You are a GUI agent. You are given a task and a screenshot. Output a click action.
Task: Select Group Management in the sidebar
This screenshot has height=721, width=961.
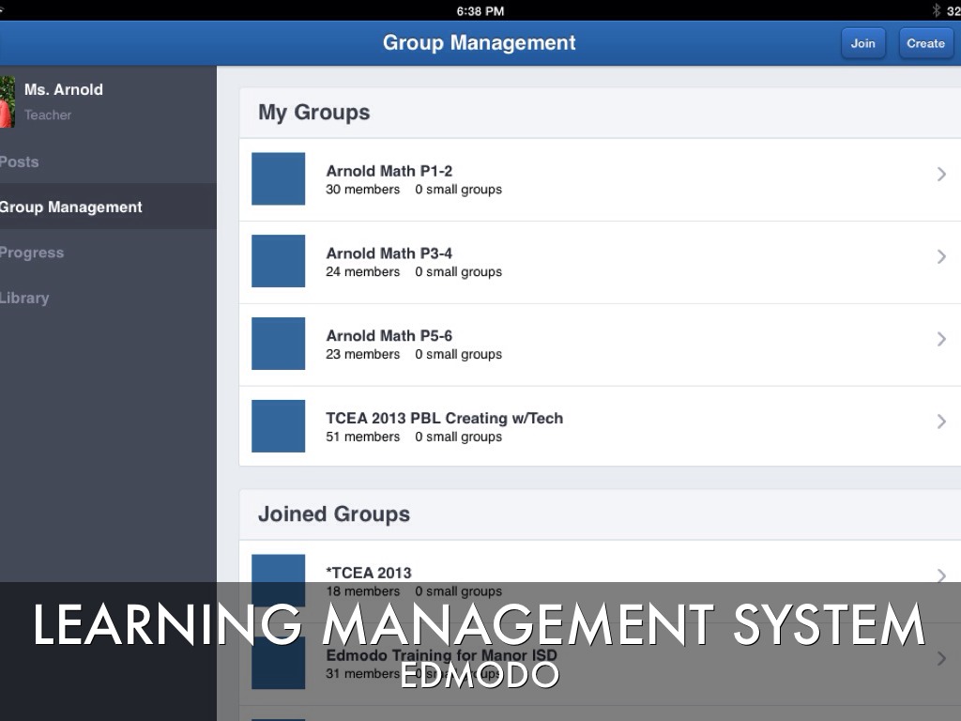pyautogui.click(x=71, y=207)
